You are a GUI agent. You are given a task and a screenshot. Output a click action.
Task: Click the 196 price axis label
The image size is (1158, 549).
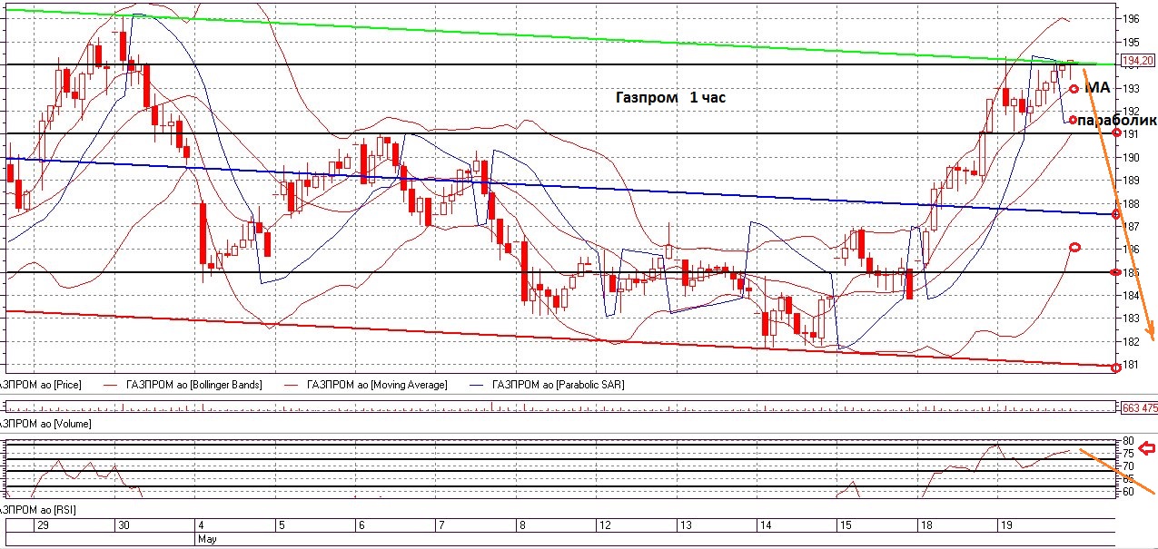click(x=1132, y=19)
